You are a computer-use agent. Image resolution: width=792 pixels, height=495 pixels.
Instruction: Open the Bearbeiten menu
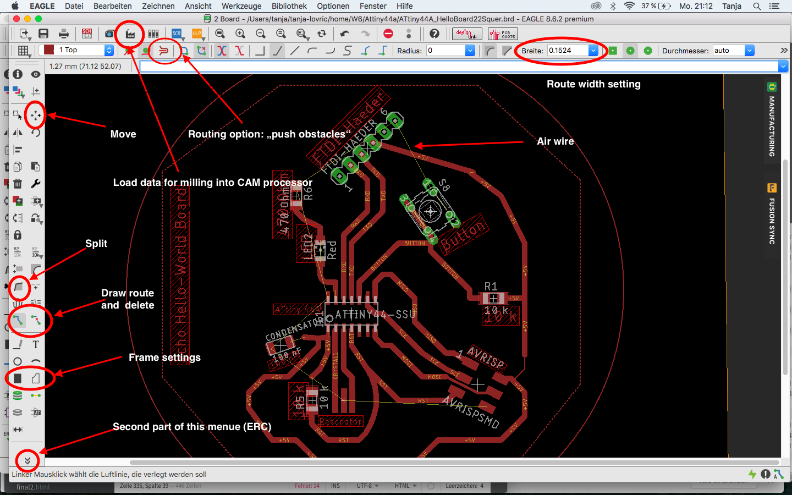[113, 6]
